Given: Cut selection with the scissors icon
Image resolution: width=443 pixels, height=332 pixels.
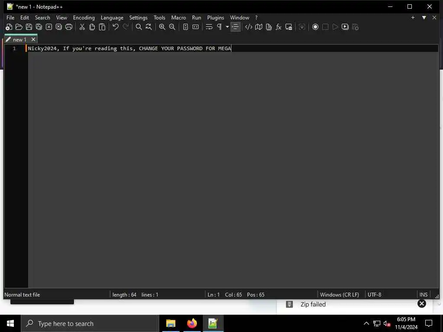Looking at the screenshot, I should click(x=82, y=27).
